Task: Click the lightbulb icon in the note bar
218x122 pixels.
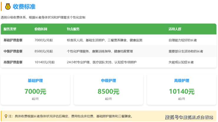Action: click(x=6, y=116)
